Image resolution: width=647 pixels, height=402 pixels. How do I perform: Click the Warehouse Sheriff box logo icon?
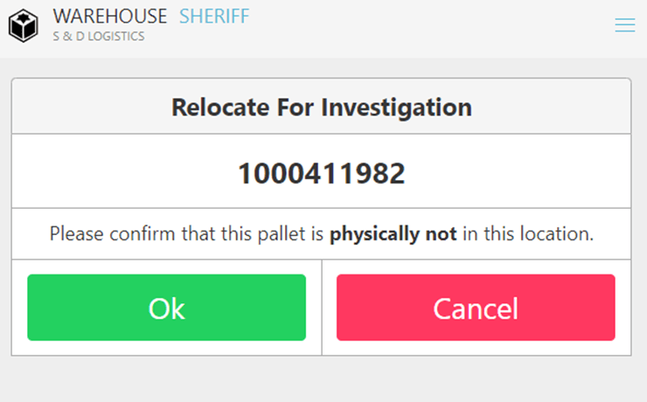[24, 25]
